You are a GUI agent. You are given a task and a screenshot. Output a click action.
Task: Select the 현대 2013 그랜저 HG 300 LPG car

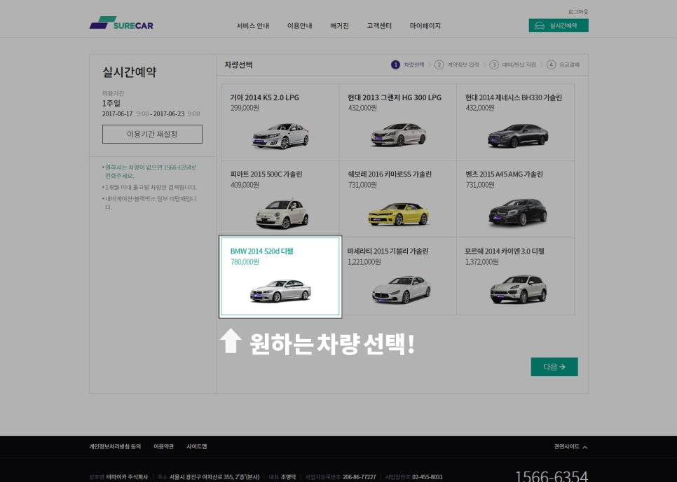pyautogui.click(x=397, y=122)
